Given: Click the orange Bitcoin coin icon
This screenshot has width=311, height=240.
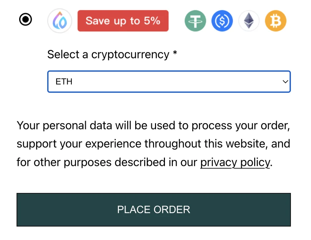Looking at the screenshot, I should point(276,21).
